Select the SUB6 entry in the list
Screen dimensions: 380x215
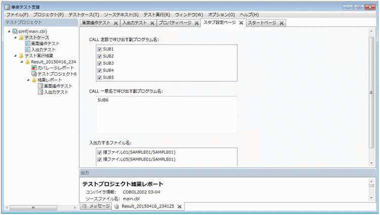point(103,100)
